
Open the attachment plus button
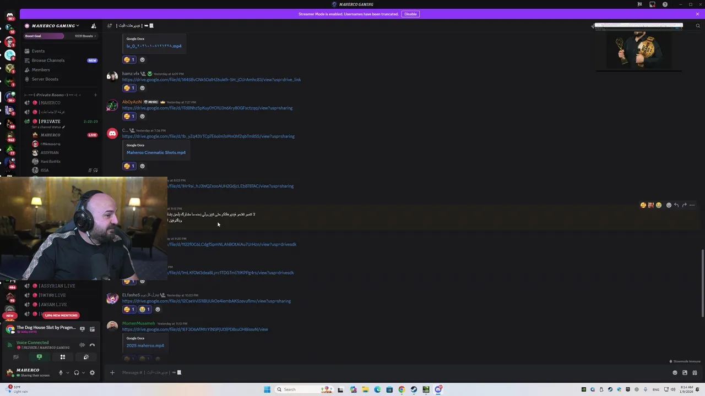pos(112,372)
